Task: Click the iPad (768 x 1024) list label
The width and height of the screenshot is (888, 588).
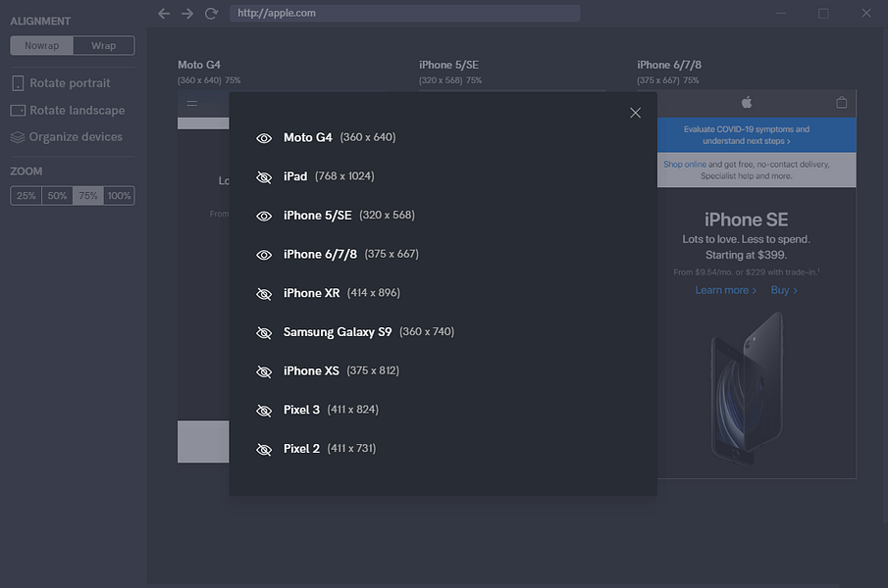Action: click(x=329, y=176)
